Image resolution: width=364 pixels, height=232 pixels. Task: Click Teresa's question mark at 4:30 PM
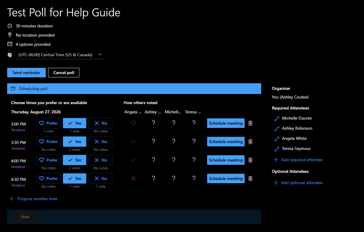tap(194, 178)
